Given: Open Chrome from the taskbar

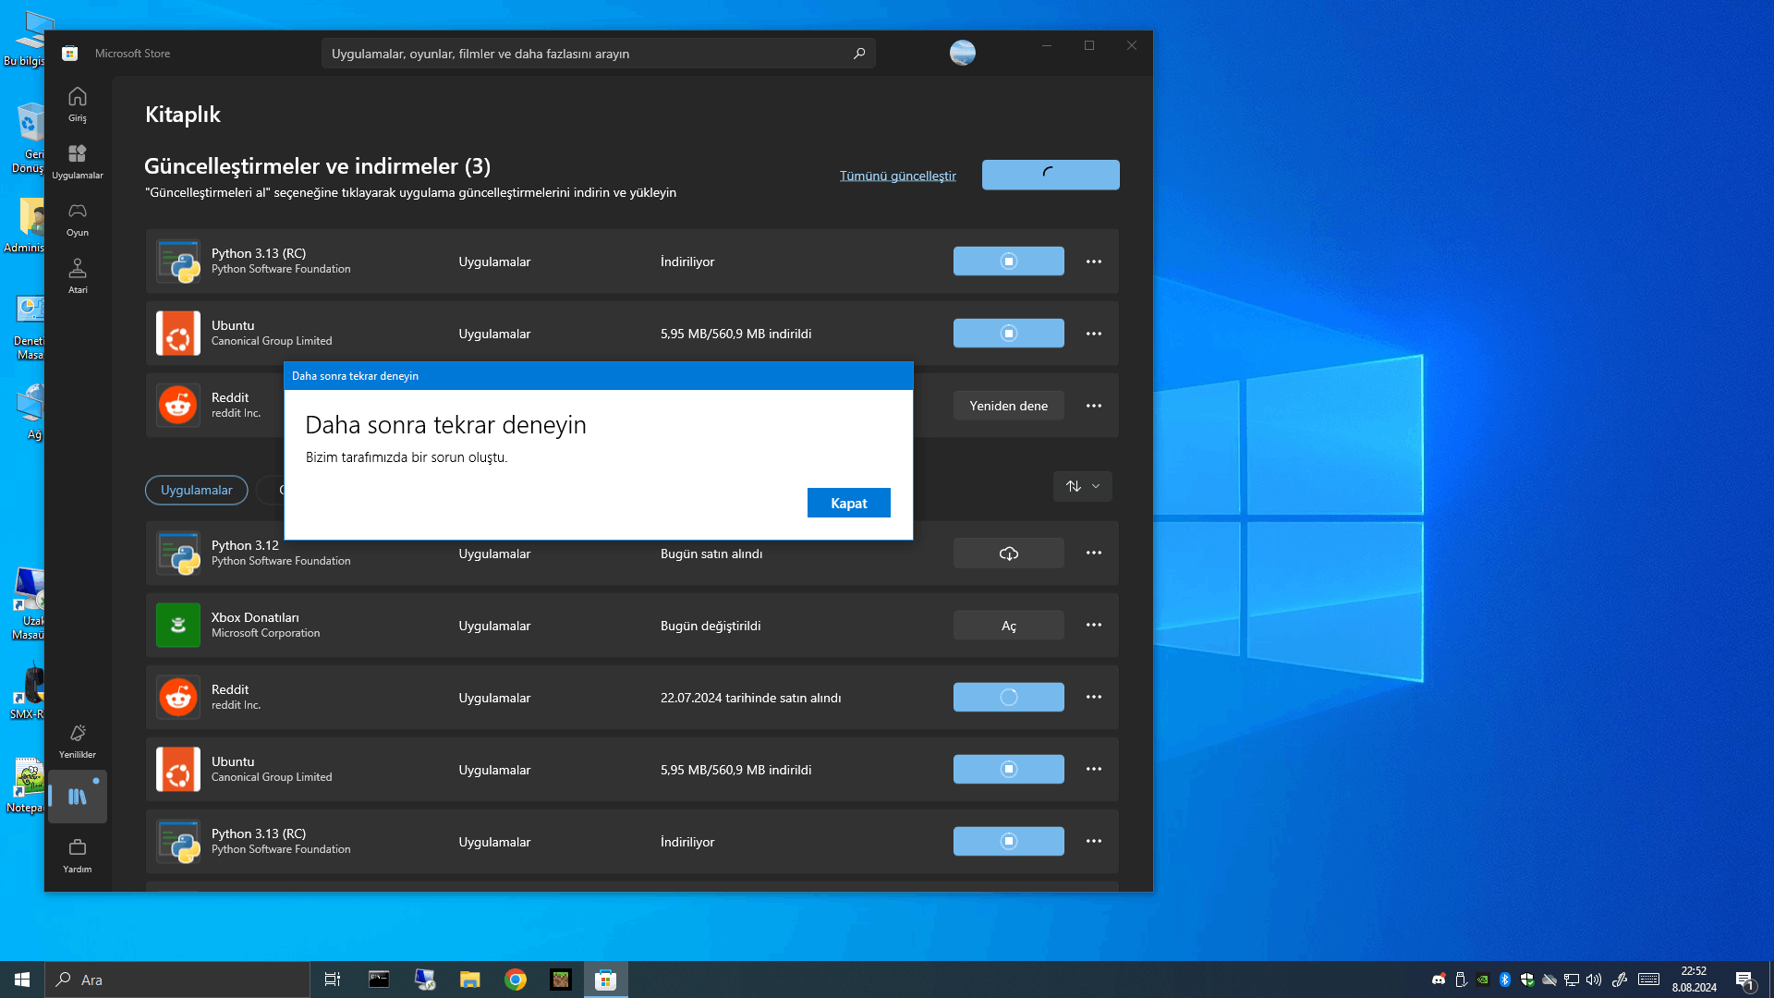Looking at the screenshot, I should coord(516,980).
